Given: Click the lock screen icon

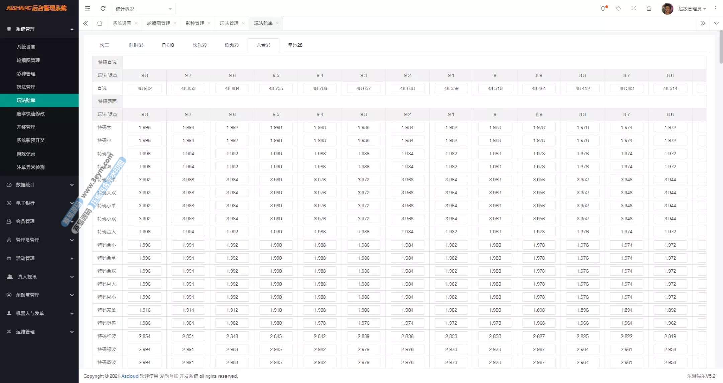Looking at the screenshot, I should click(x=649, y=8).
